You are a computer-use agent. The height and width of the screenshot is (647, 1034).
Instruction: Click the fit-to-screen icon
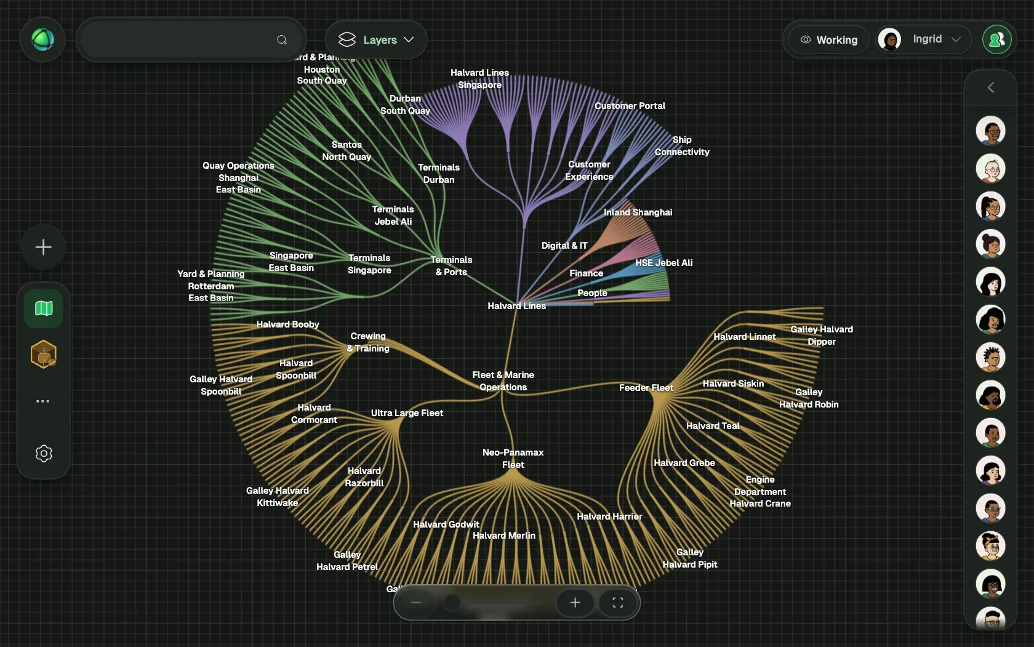tap(618, 603)
